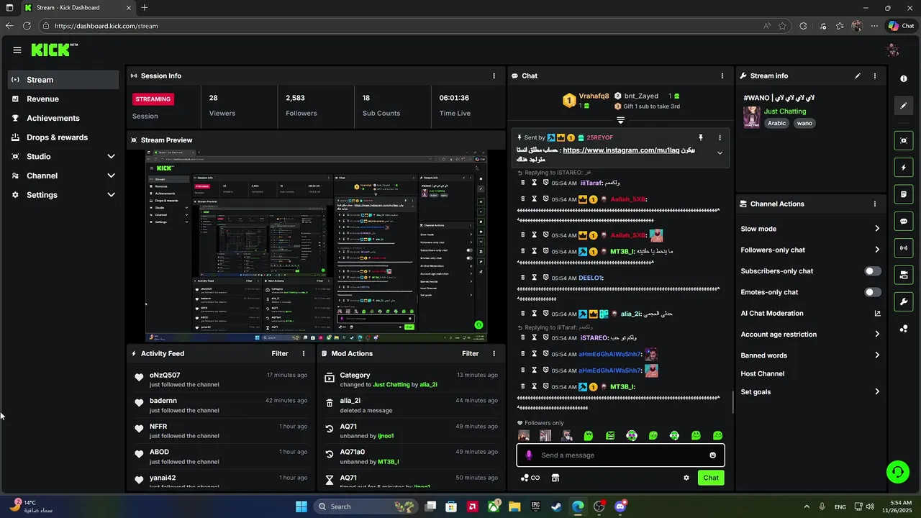Click the Stream Preview video thumbnail
The height and width of the screenshot is (518, 921).
click(x=317, y=246)
